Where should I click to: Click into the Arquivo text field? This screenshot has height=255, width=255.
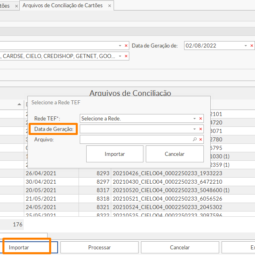136,139
